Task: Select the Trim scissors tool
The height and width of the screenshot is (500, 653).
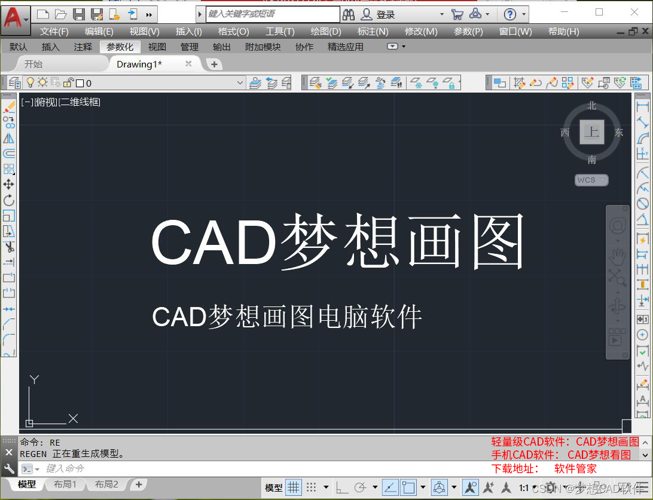Action: (9, 246)
